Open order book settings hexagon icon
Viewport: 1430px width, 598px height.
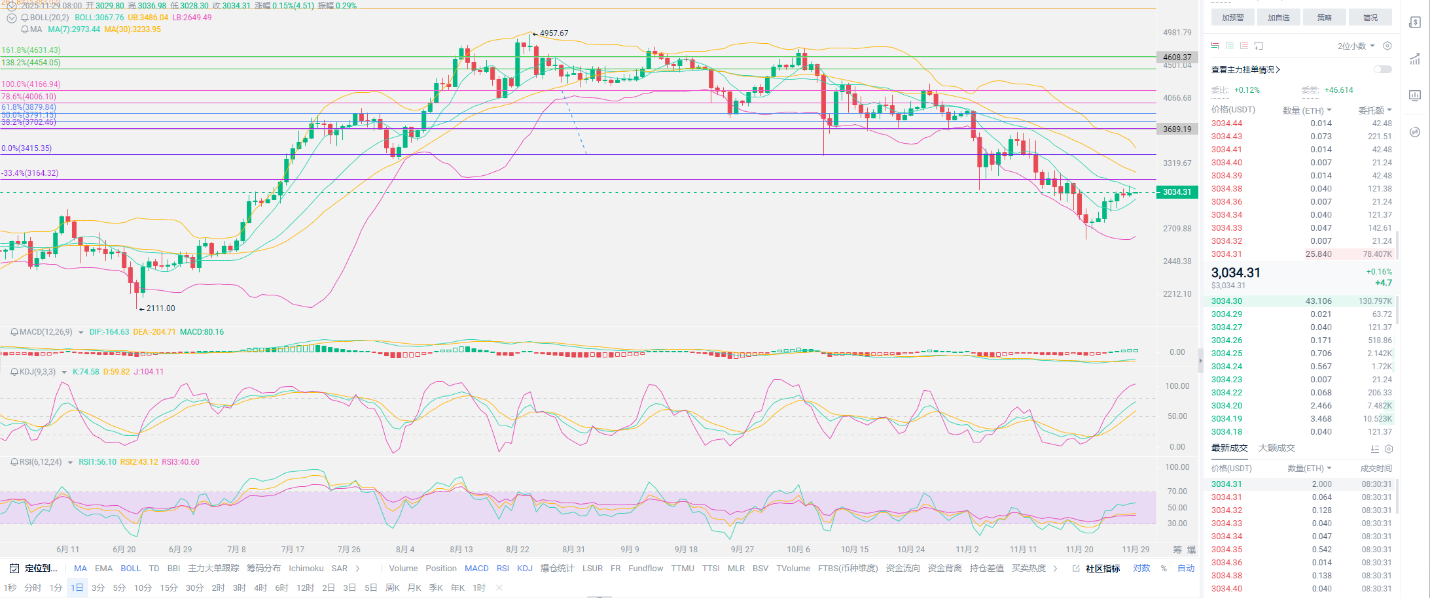click(x=1387, y=46)
